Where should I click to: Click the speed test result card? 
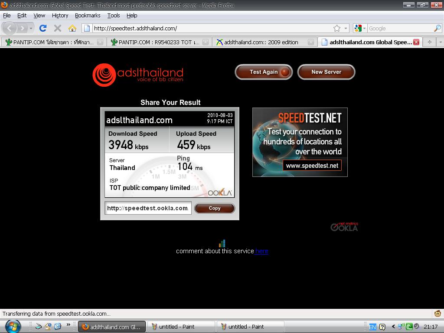tap(170, 154)
